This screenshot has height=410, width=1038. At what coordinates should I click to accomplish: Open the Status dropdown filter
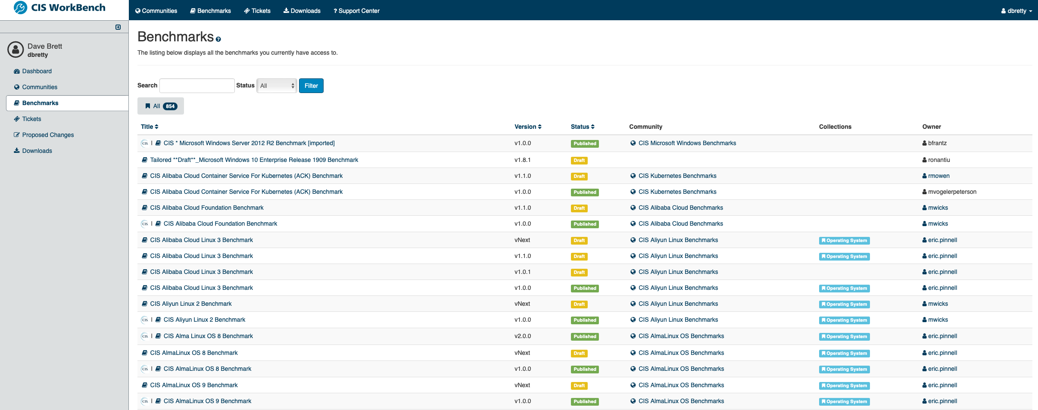click(x=277, y=86)
